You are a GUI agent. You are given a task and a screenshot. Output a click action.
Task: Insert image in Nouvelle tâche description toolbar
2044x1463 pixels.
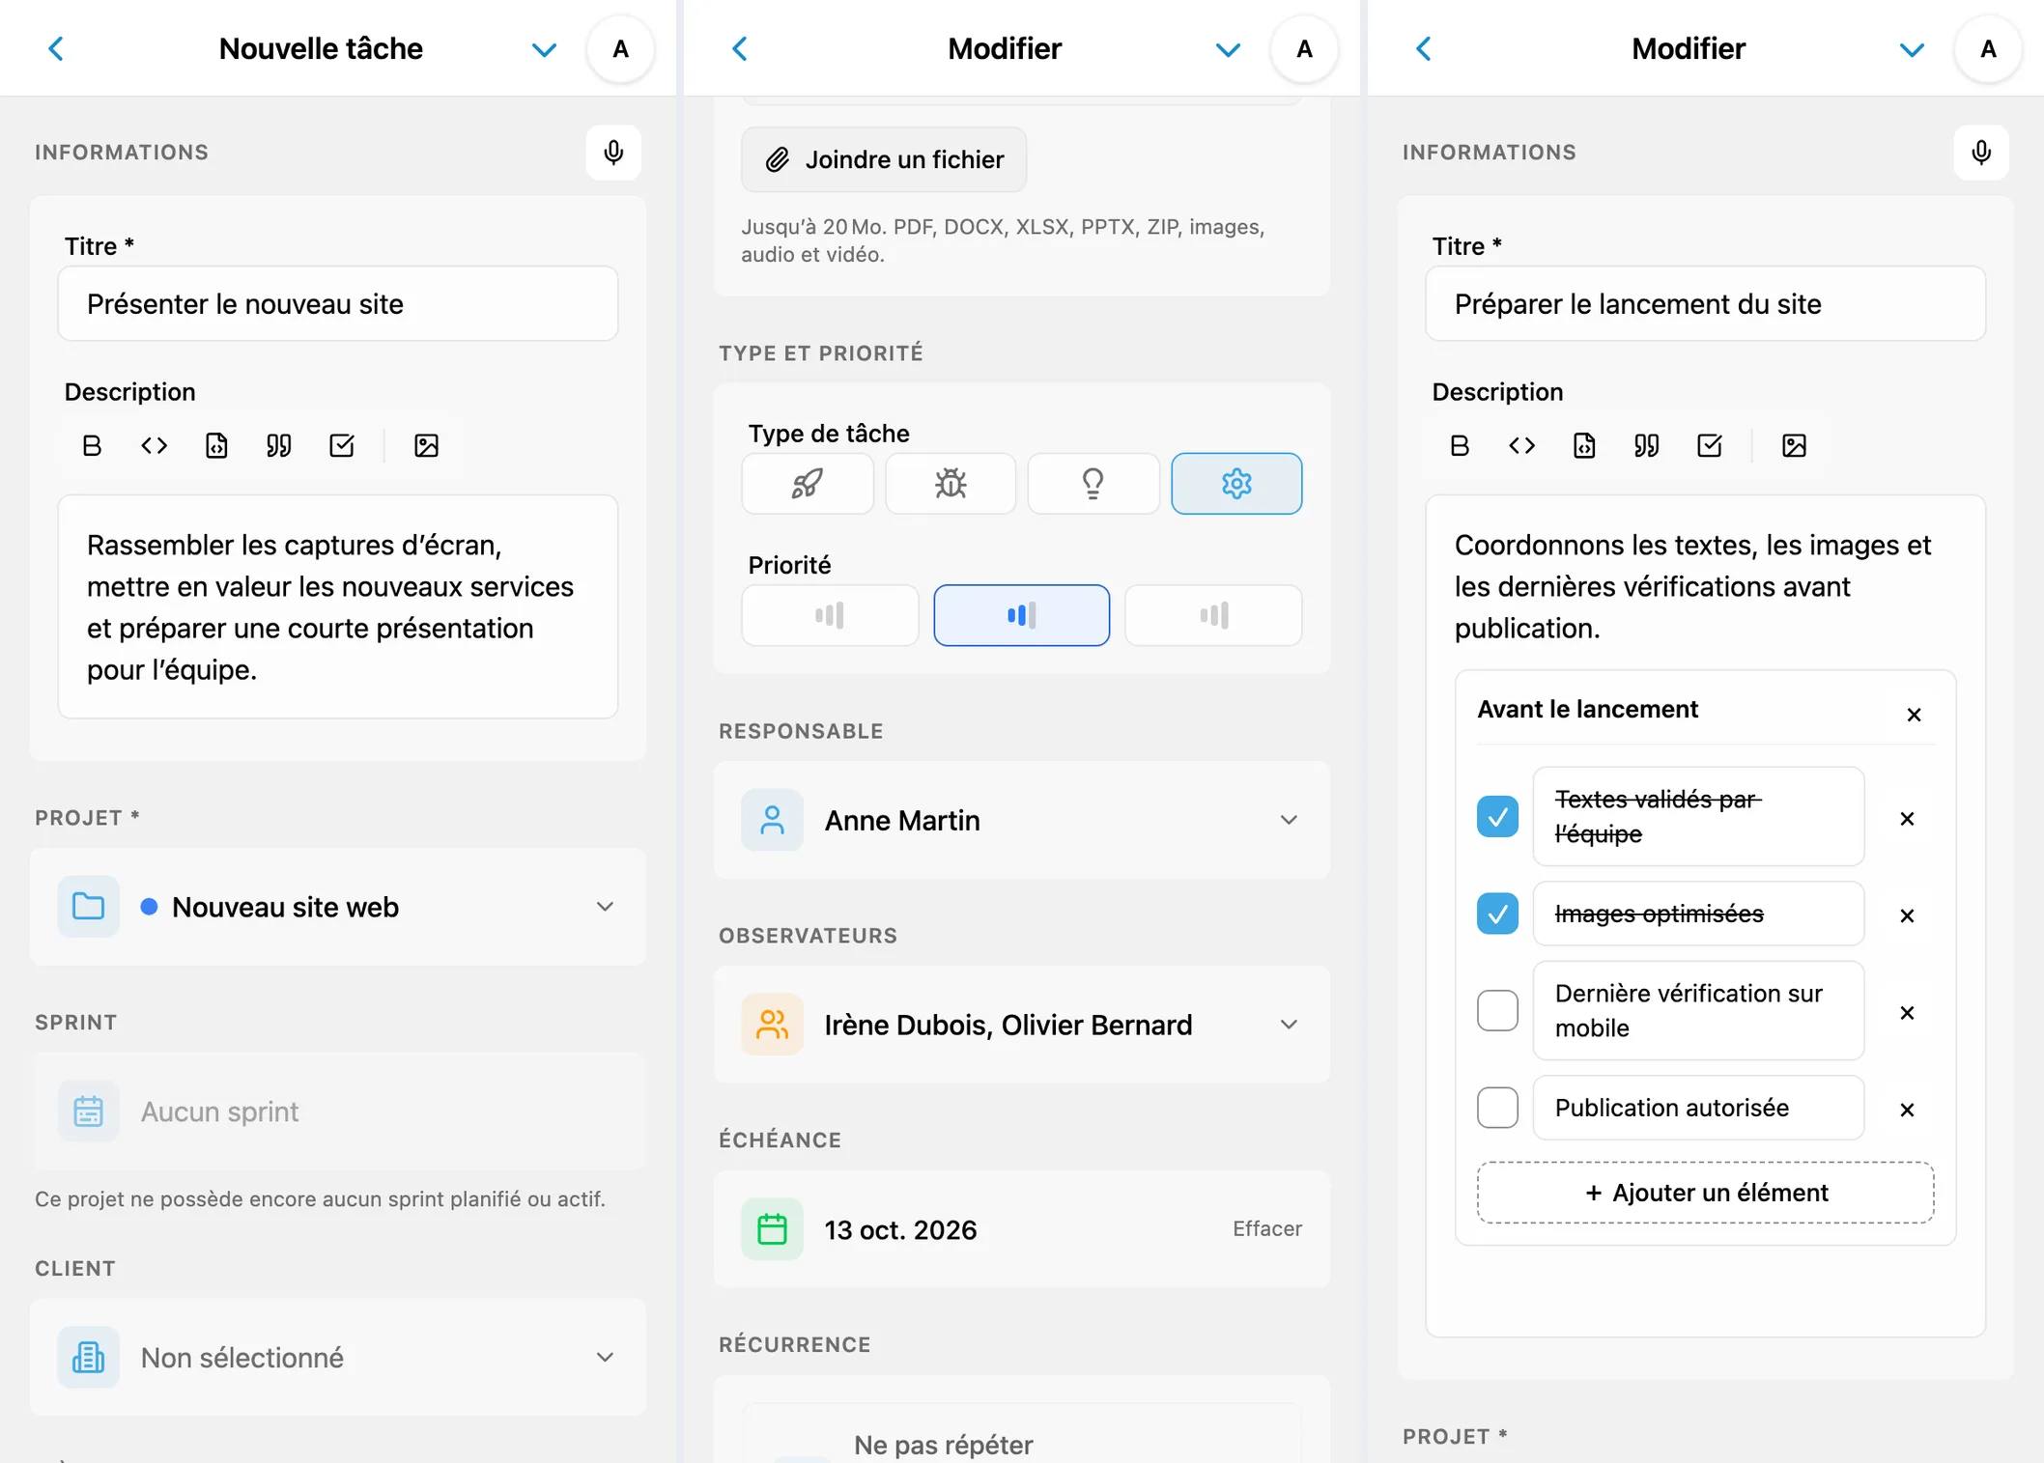(x=426, y=445)
